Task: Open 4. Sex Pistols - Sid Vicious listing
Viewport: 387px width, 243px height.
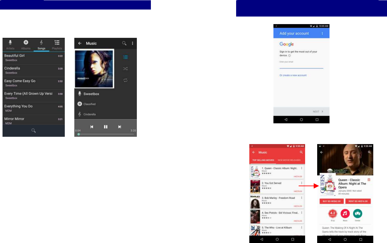Action: coord(277,216)
